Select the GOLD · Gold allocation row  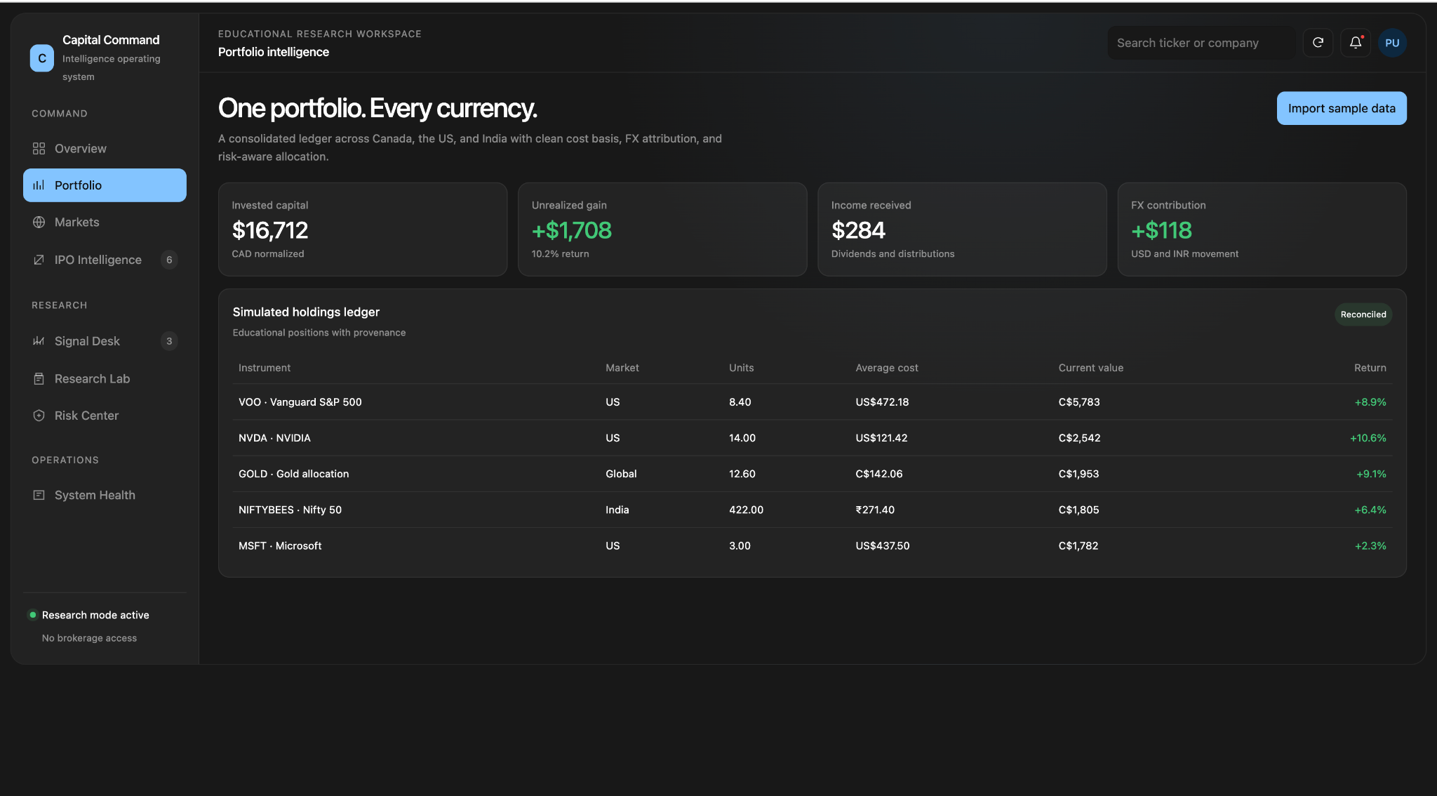coord(813,474)
